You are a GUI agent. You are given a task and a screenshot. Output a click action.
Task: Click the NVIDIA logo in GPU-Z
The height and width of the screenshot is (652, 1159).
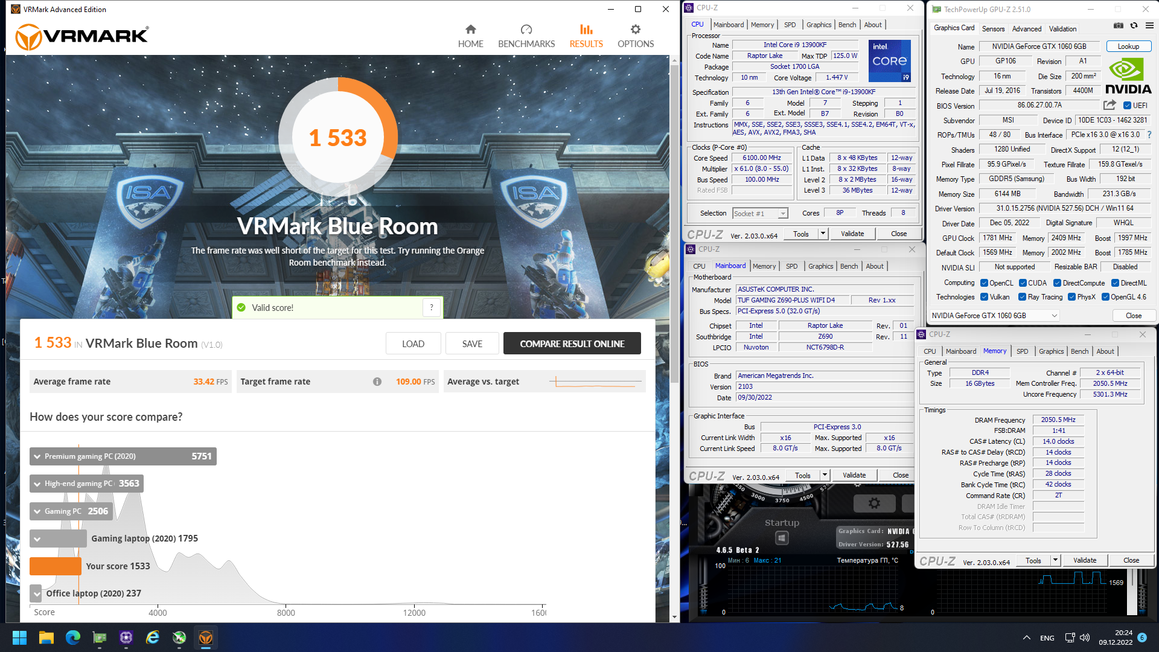point(1128,76)
